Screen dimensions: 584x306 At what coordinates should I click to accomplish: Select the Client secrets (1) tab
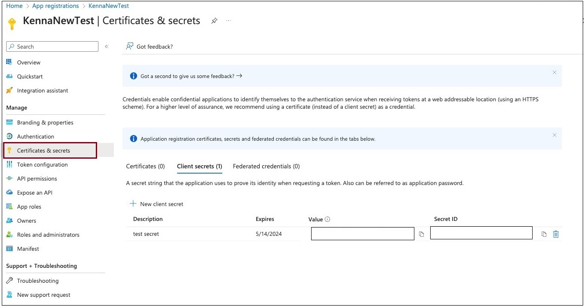[200, 166]
